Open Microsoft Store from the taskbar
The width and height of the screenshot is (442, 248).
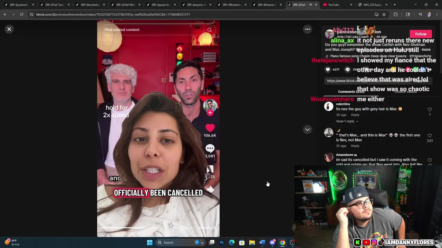coord(242,242)
